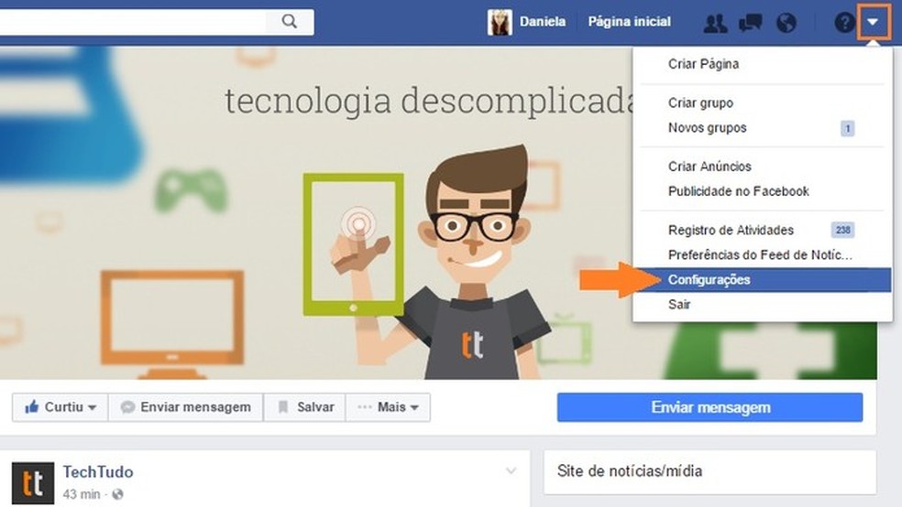Click the search input field

click(133, 22)
